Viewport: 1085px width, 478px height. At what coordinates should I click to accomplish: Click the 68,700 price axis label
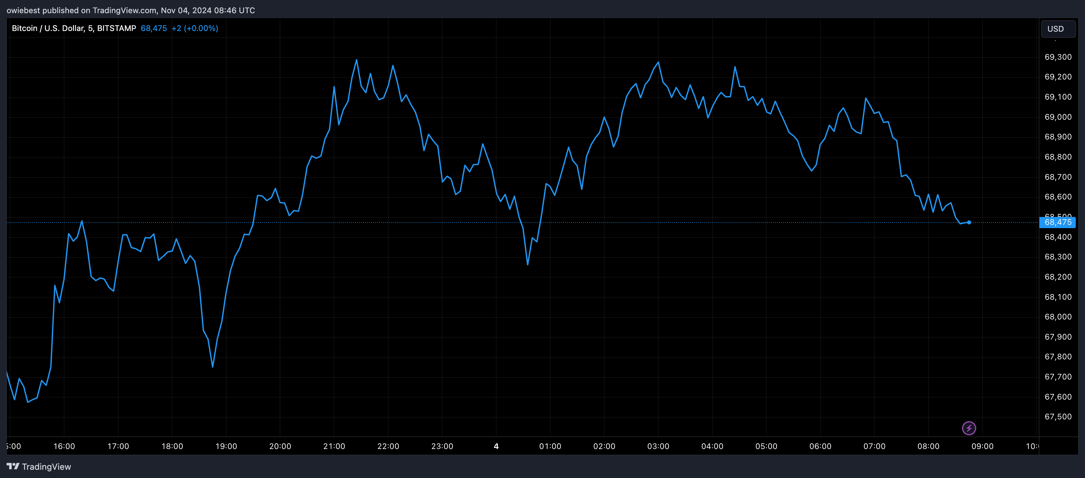pos(1058,177)
